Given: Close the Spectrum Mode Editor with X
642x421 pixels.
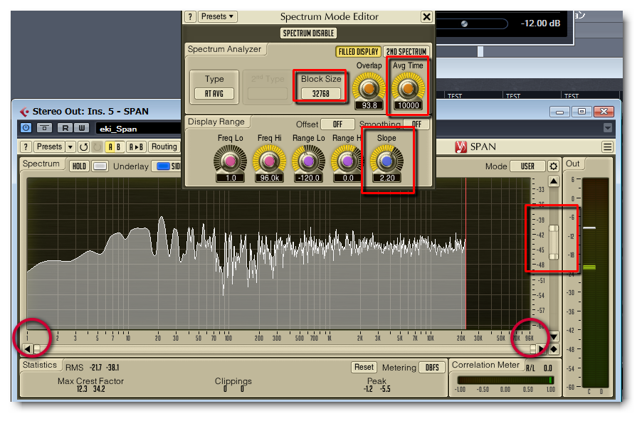Looking at the screenshot, I should (426, 17).
